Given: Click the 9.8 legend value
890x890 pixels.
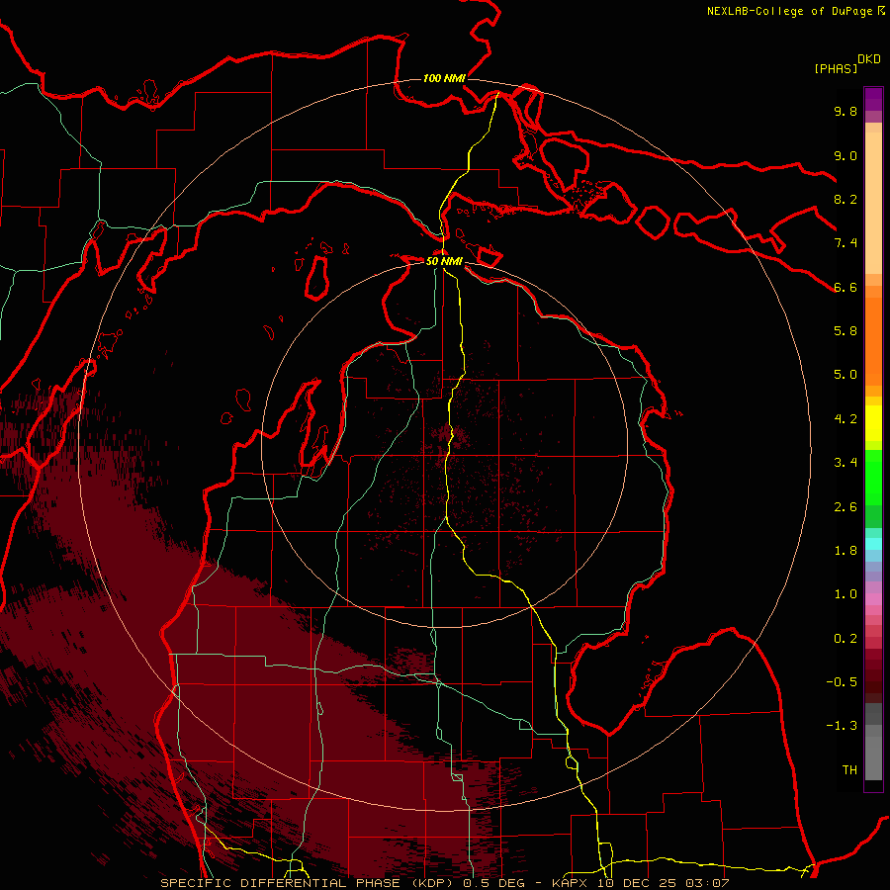Looking at the screenshot, I should (x=845, y=111).
